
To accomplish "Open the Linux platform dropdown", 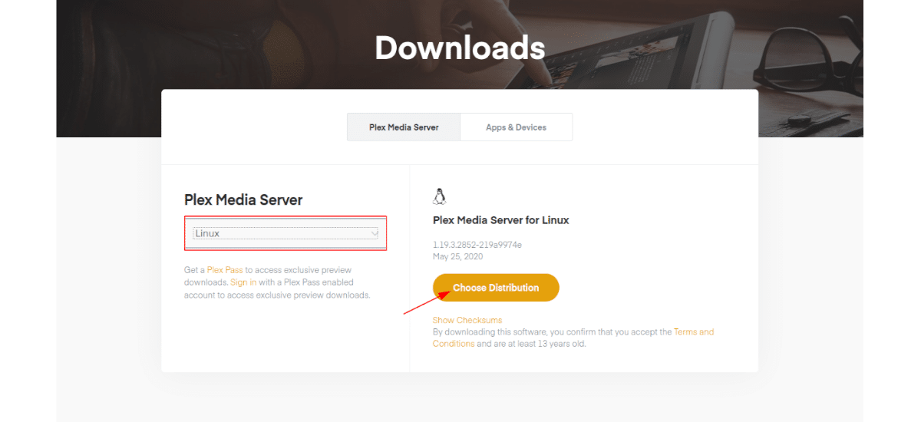I will [286, 233].
